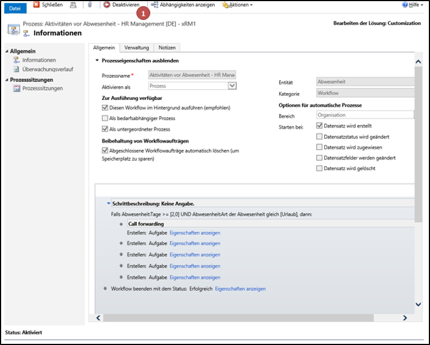Switch to the Verwaltung tab
The width and height of the screenshot is (430, 345).
[136, 48]
